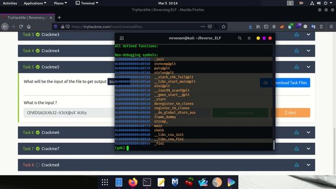Open the Activities overview
The image size is (336, 189).
click(x=10, y=3)
